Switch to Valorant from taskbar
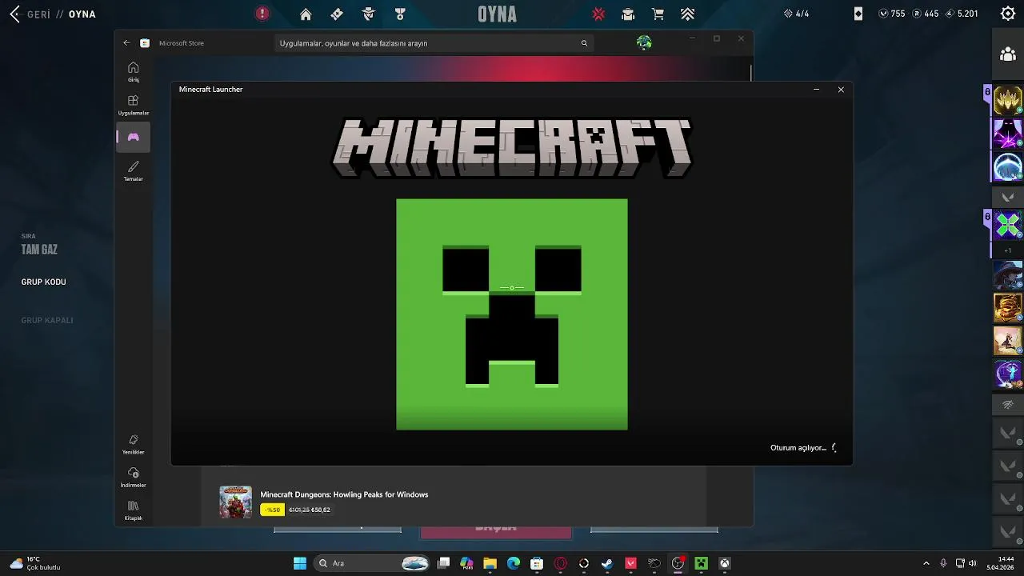The width and height of the screenshot is (1024, 576). coord(630,563)
